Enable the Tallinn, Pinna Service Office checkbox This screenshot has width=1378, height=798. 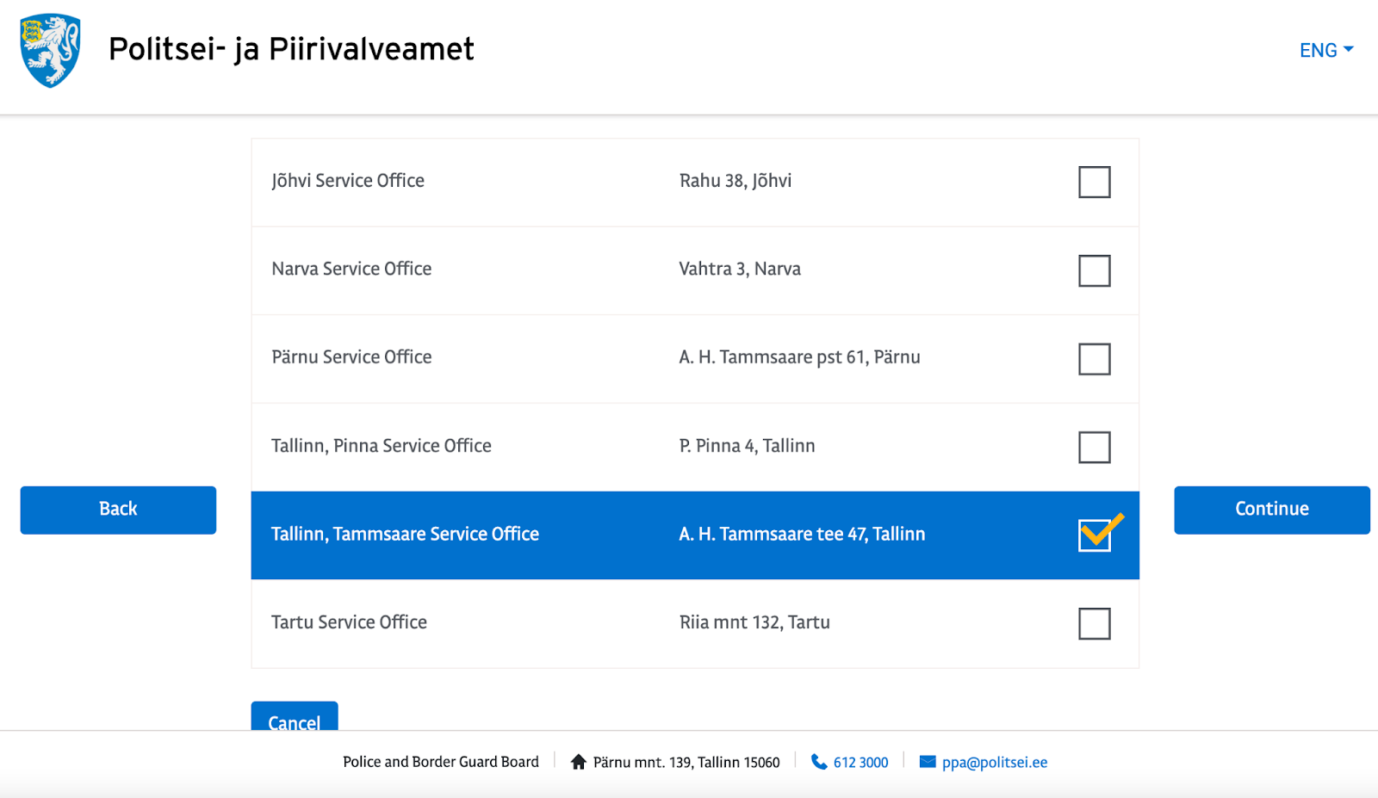(1094, 447)
